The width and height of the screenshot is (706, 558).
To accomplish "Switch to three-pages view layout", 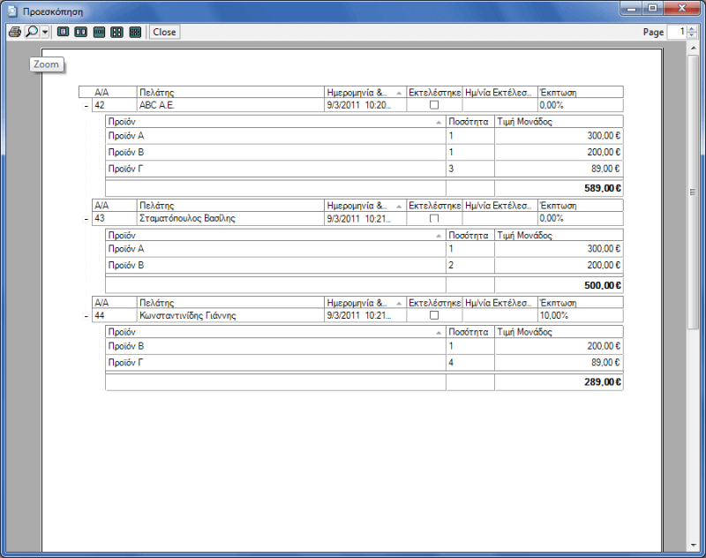I will pyautogui.click(x=99, y=32).
